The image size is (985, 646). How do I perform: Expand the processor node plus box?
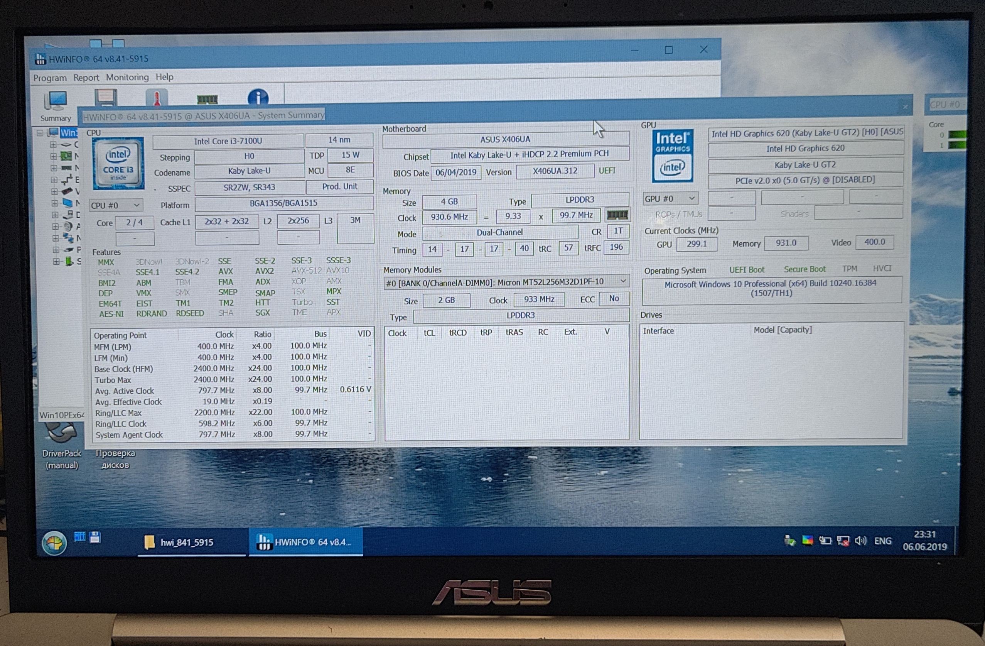tap(53, 145)
